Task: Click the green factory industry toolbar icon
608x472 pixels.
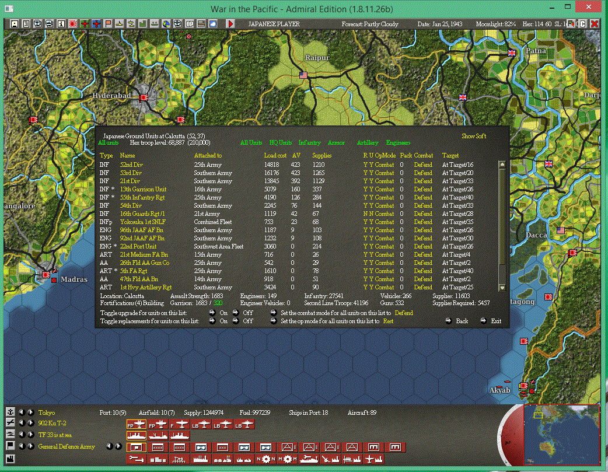Action: coord(143,24)
